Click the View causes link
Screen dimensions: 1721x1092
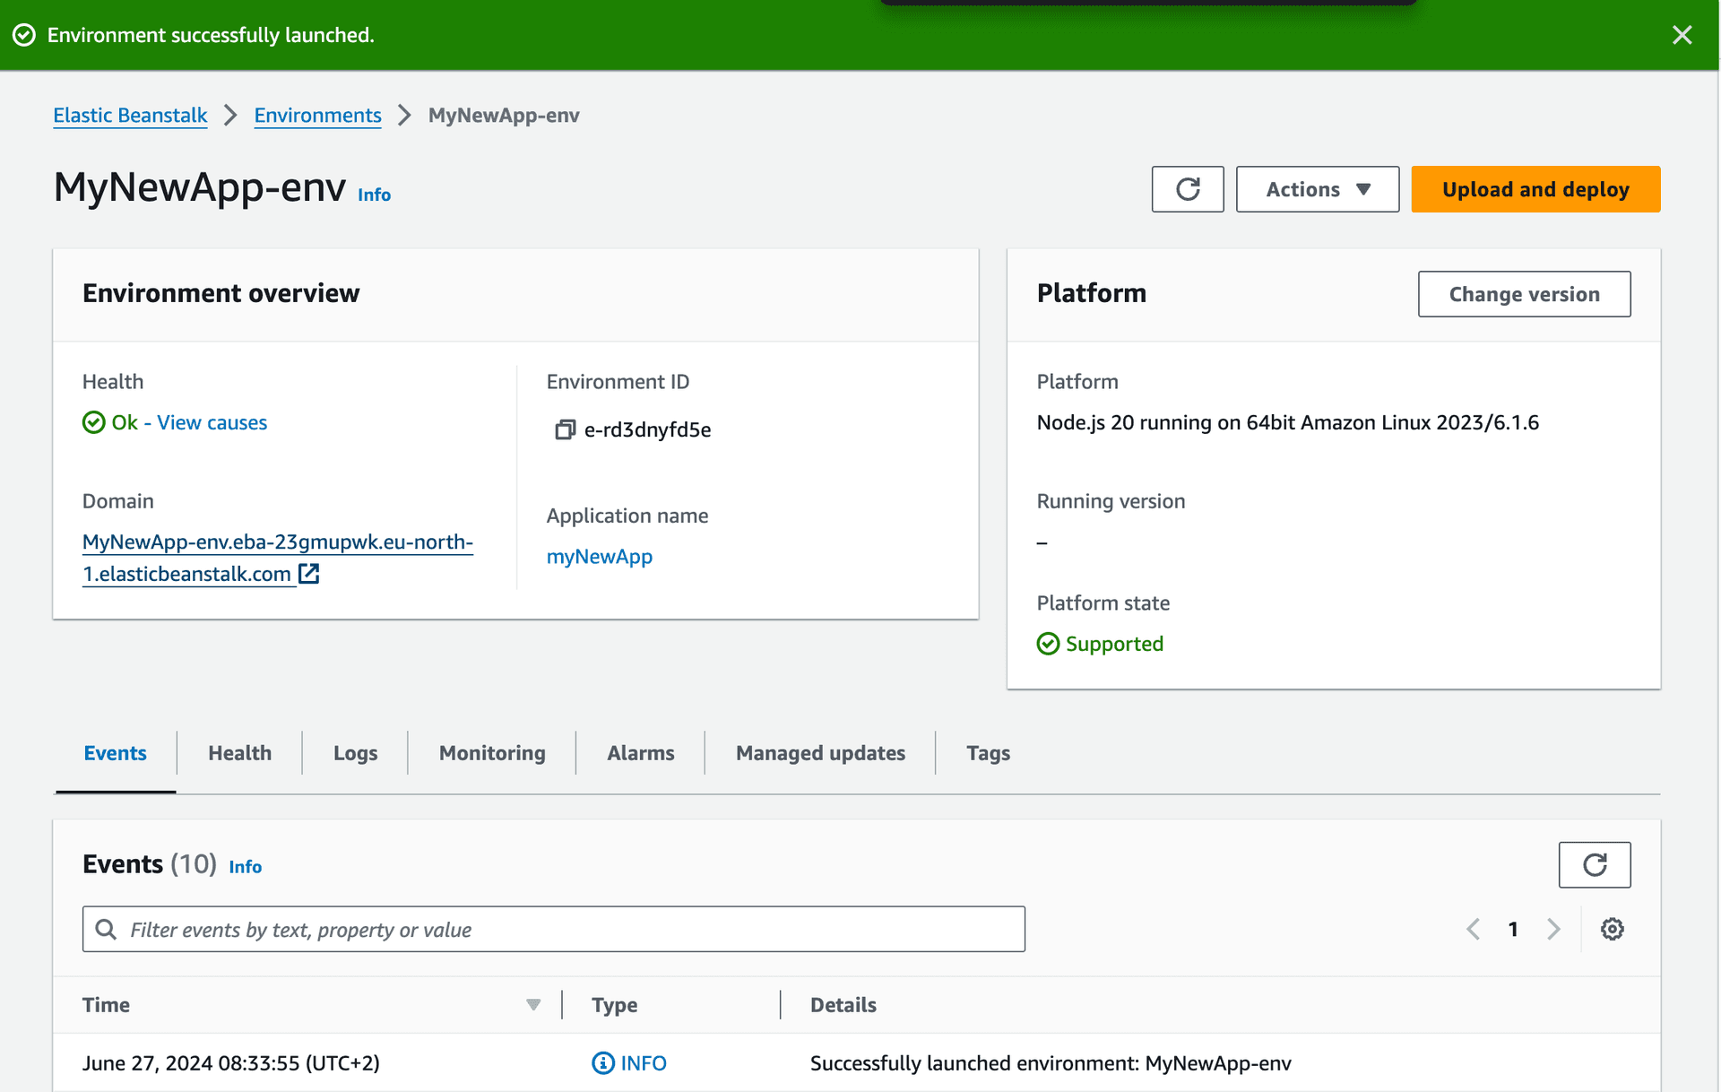[211, 422]
